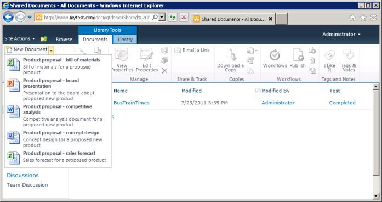Click the Navigate Up folder icon
Image resolution: width=382 pixels, height=202 pixels.
click(x=44, y=38)
